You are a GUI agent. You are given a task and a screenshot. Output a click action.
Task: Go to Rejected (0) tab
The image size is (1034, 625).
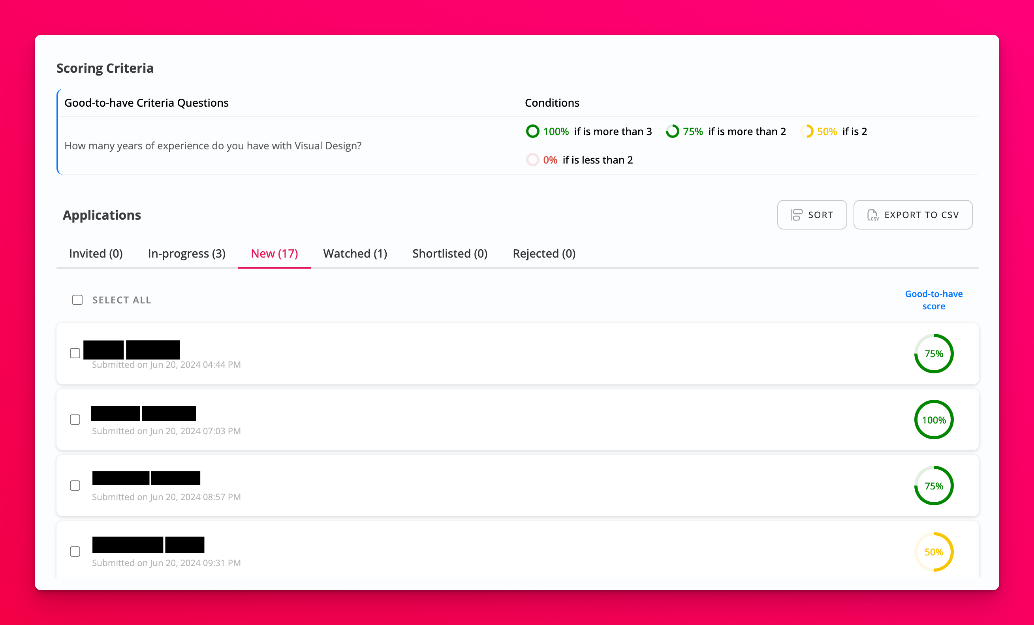[x=544, y=254]
